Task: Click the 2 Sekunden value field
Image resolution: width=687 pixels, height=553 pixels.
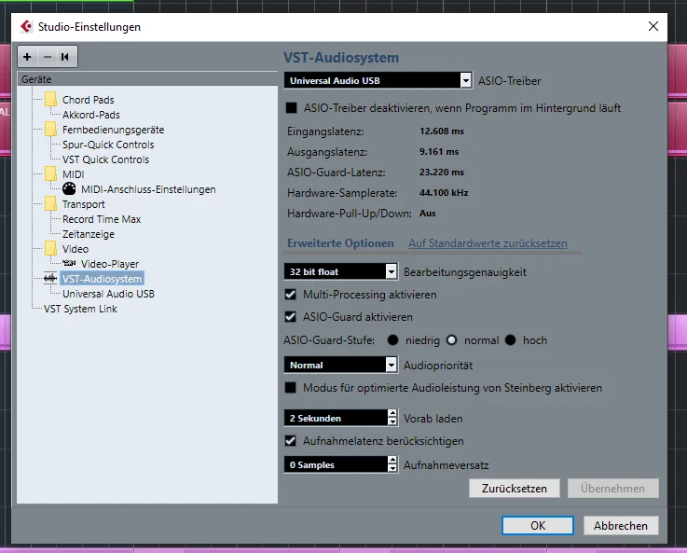Action: pyautogui.click(x=336, y=418)
